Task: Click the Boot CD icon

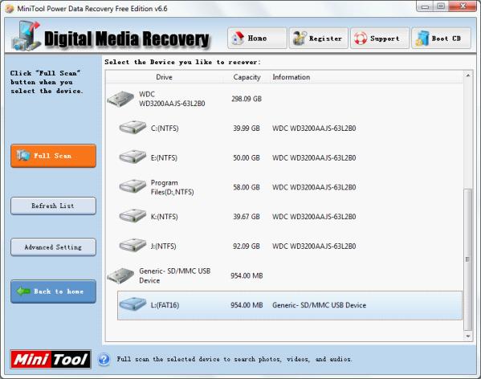Action: pyautogui.click(x=422, y=39)
